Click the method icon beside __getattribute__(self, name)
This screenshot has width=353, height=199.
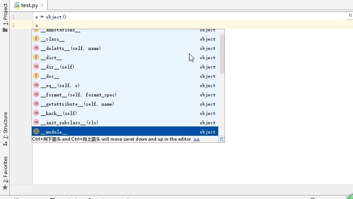(36, 104)
